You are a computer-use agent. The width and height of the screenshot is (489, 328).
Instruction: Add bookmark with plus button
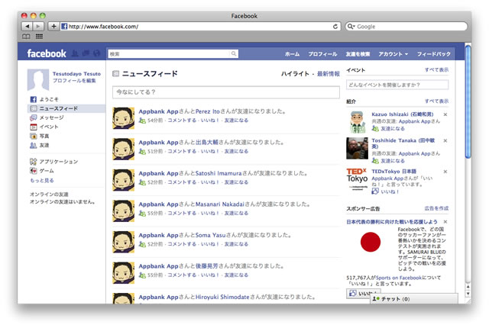click(53, 27)
